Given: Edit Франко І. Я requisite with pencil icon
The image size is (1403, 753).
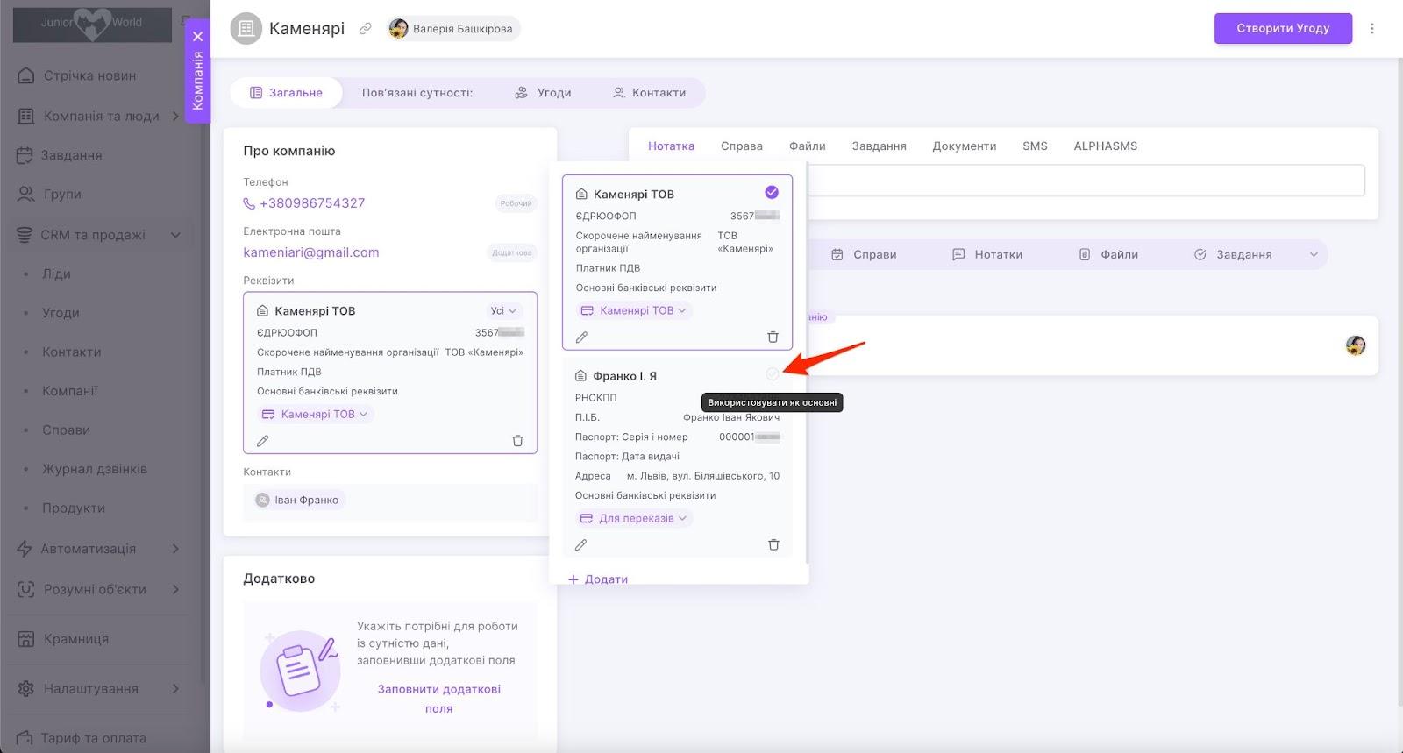Looking at the screenshot, I should [580, 545].
